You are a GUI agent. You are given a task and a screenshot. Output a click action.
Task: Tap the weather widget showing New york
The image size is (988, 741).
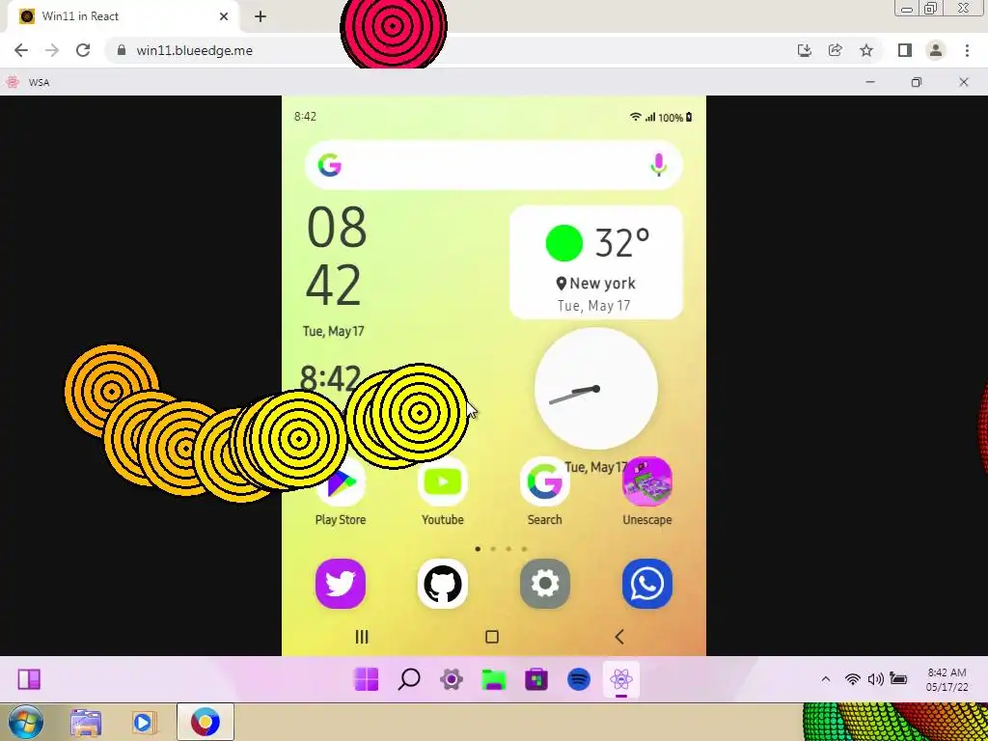pyautogui.click(x=596, y=262)
